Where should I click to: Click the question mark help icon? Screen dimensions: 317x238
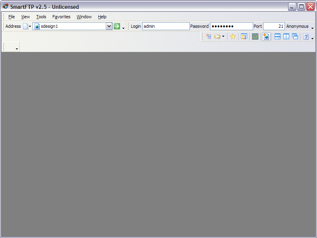coord(306,36)
